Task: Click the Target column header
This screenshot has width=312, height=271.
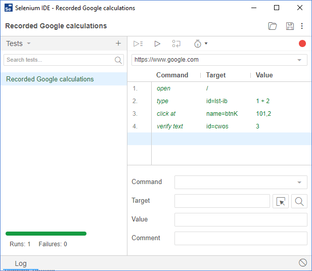Action: [x=216, y=75]
